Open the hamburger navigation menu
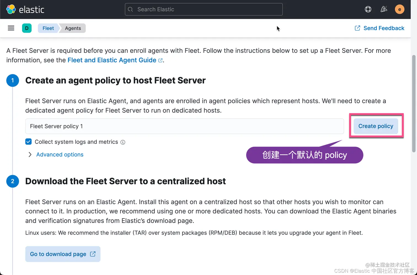Viewport: 417px width, 275px height. [11, 28]
